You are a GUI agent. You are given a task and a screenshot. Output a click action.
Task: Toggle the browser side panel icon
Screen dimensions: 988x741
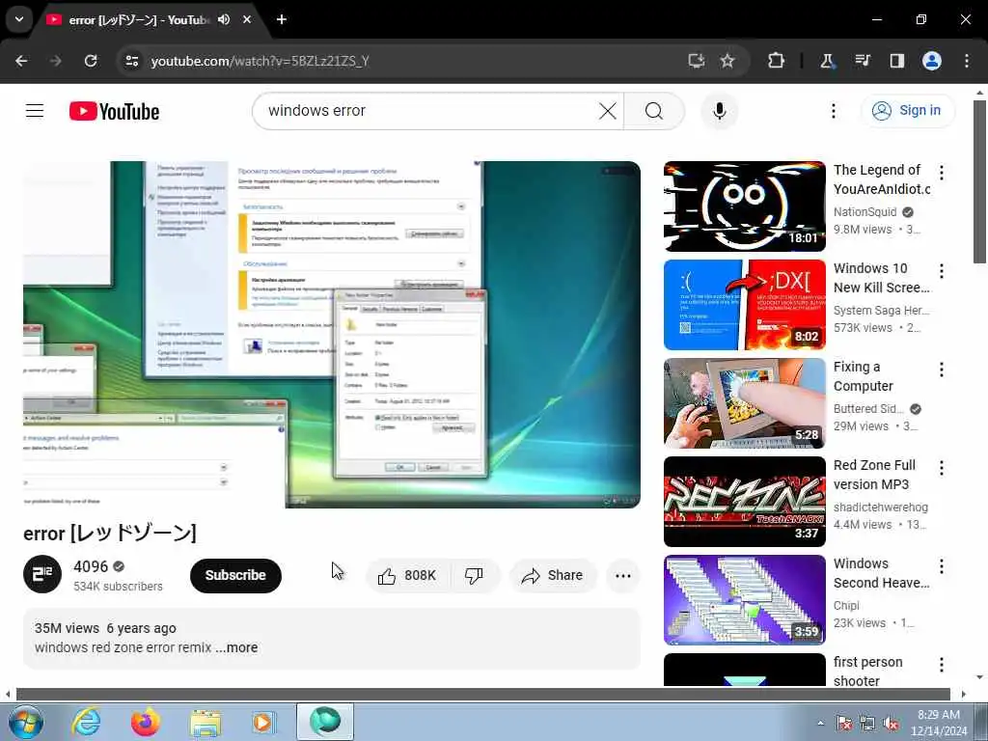tap(896, 61)
